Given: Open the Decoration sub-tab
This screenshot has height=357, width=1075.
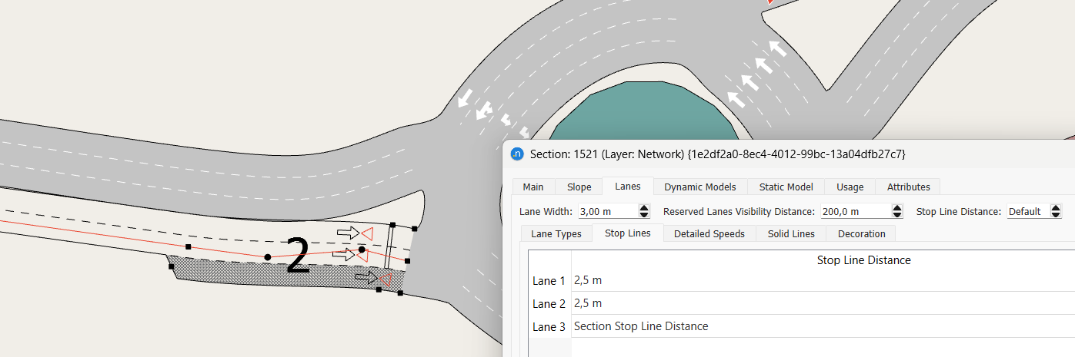Looking at the screenshot, I should pos(861,233).
